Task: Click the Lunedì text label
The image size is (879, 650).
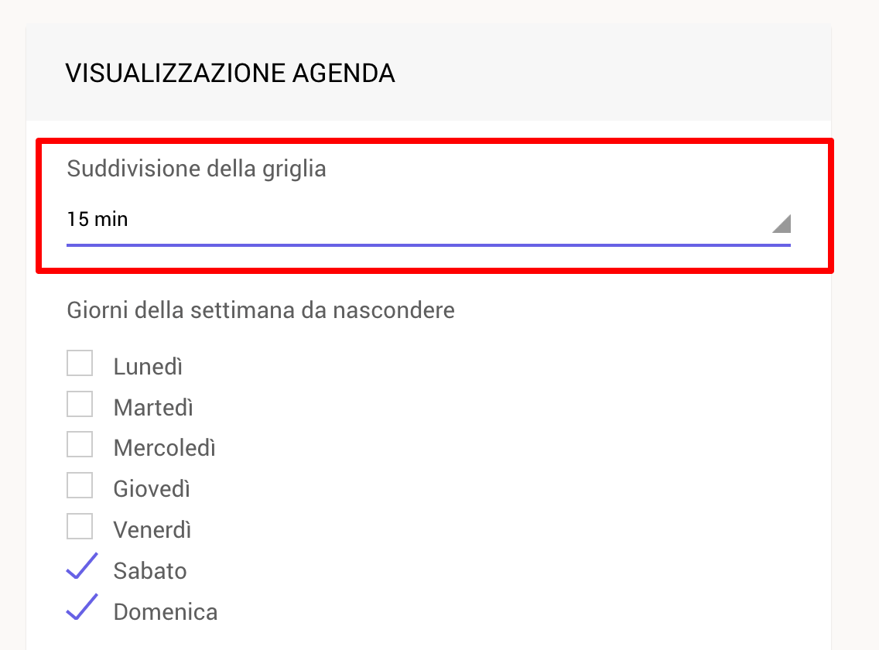Action: click(148, 367)
